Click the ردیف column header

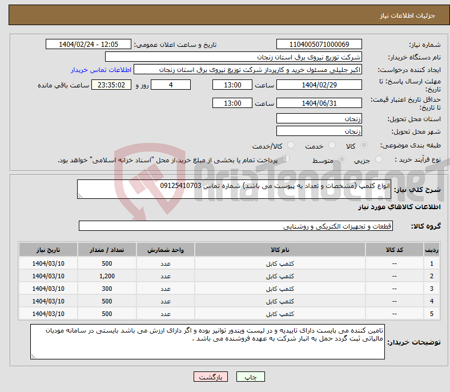[431, 250]
